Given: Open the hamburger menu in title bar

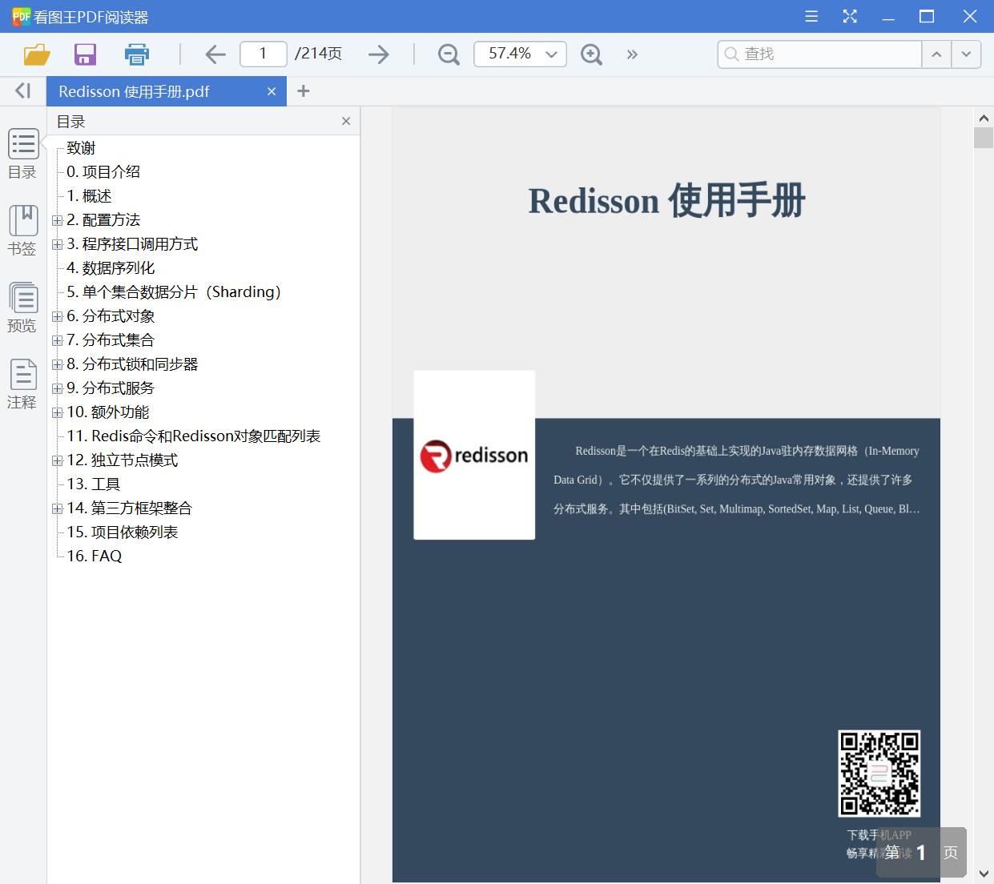Looking at the screenshot, I should click(811, 16).
